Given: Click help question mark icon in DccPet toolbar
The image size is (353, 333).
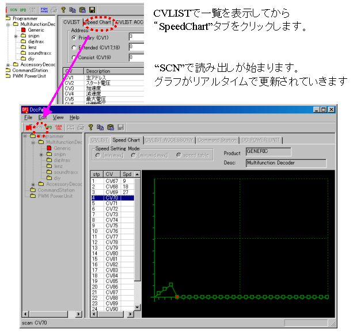Looking at the screenshot, I should tap(90, 128).
